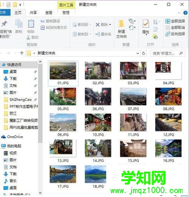Switch to the Share (共享) tab

pyautogui.click(x=33, y=12)
